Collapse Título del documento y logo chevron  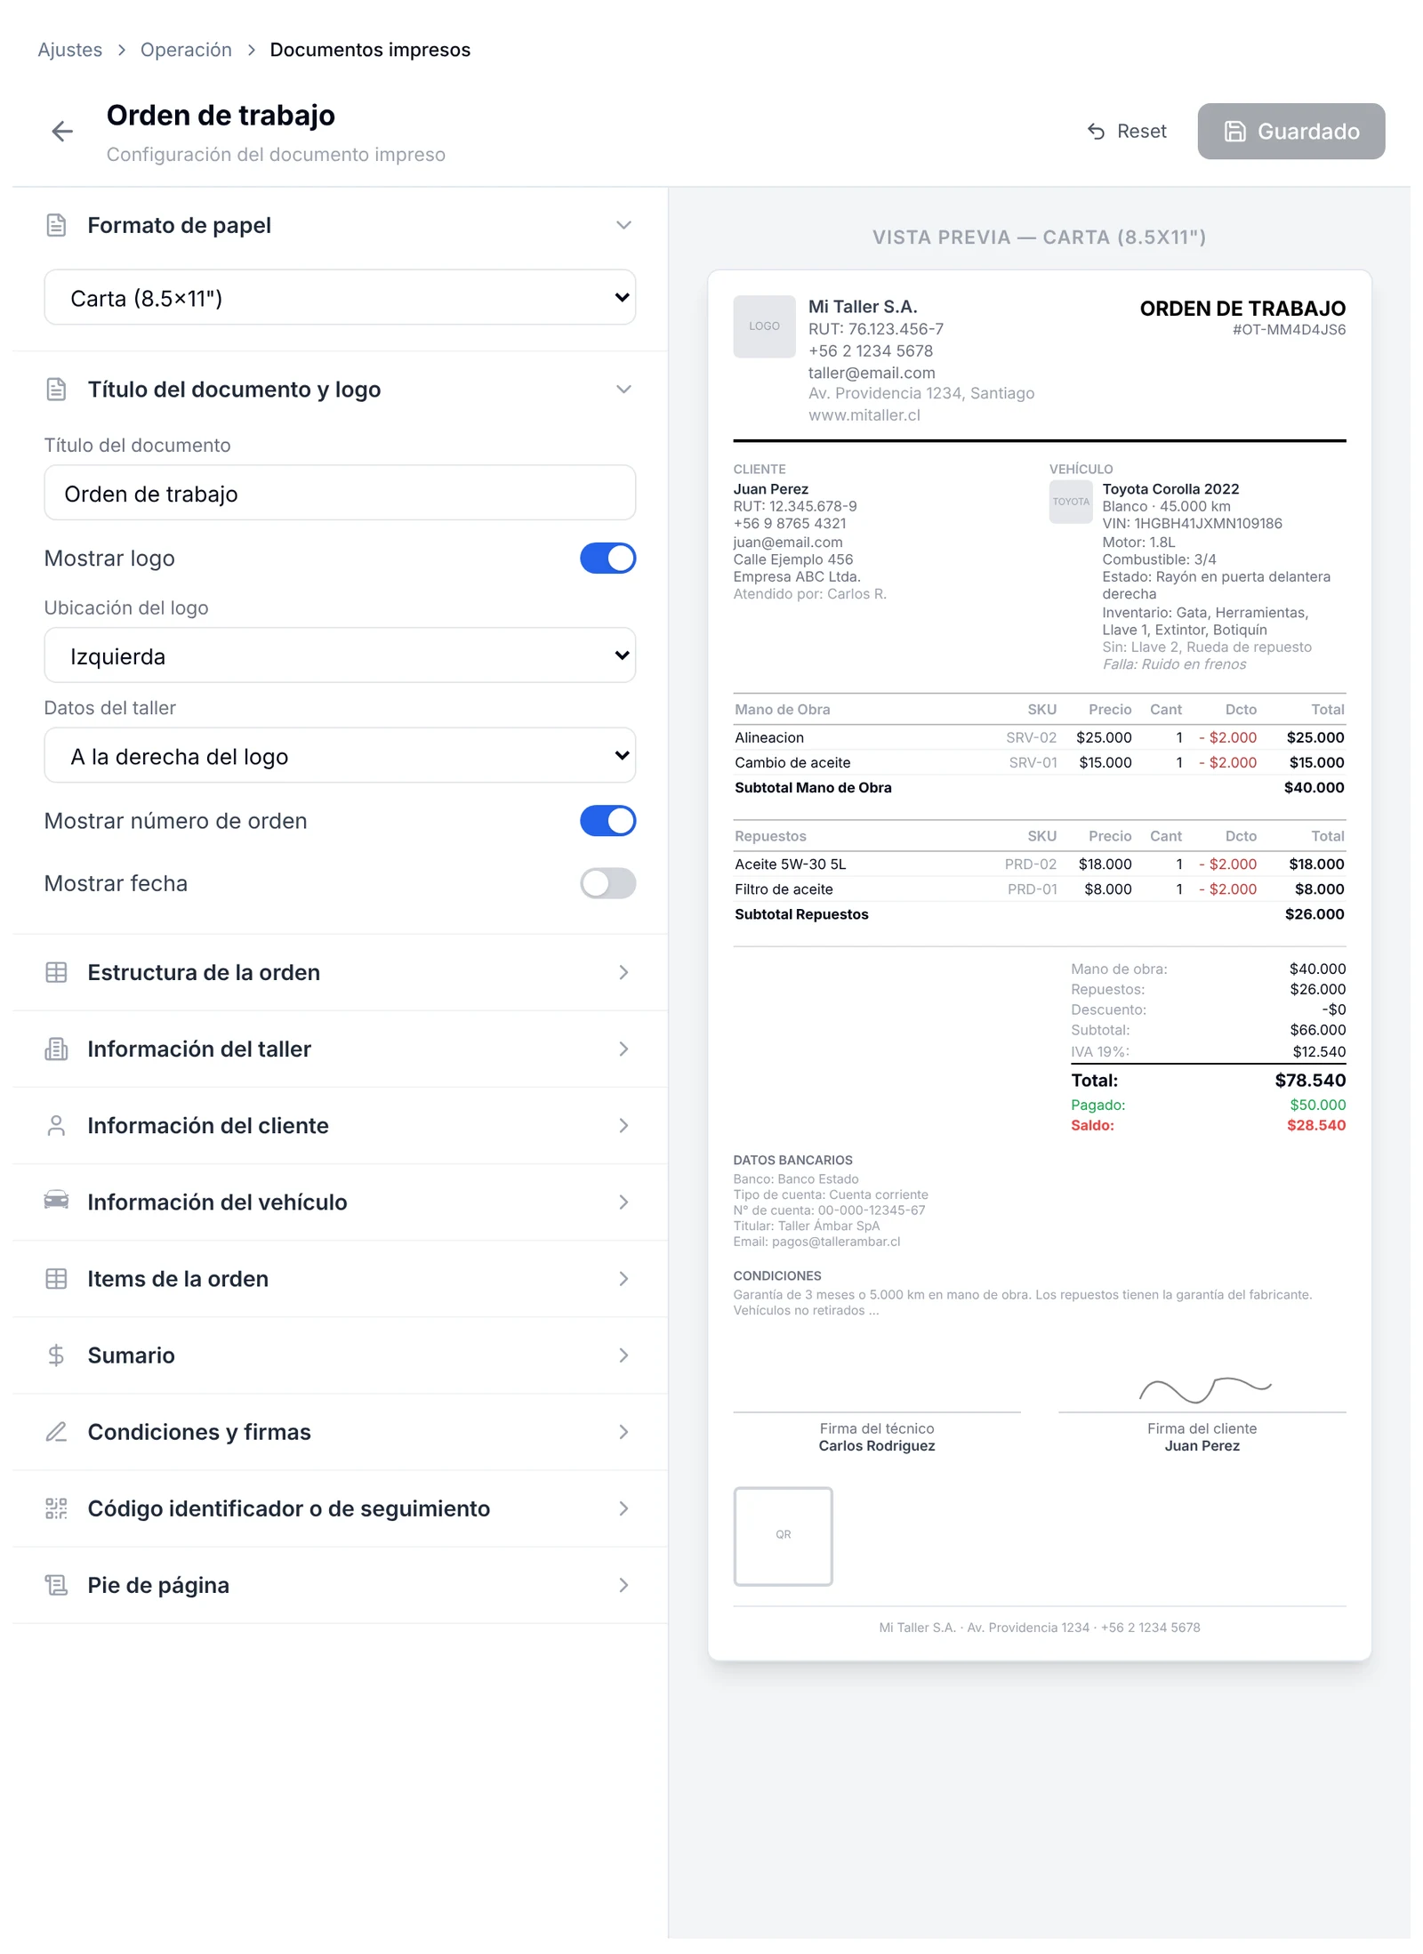pyautogui.click(x=623, y=389)
